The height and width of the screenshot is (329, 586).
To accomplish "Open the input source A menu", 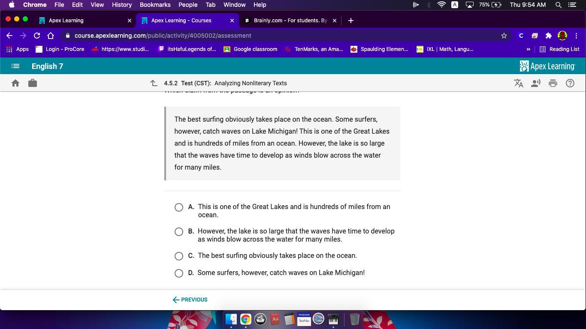I will click(x=455, y=5).
